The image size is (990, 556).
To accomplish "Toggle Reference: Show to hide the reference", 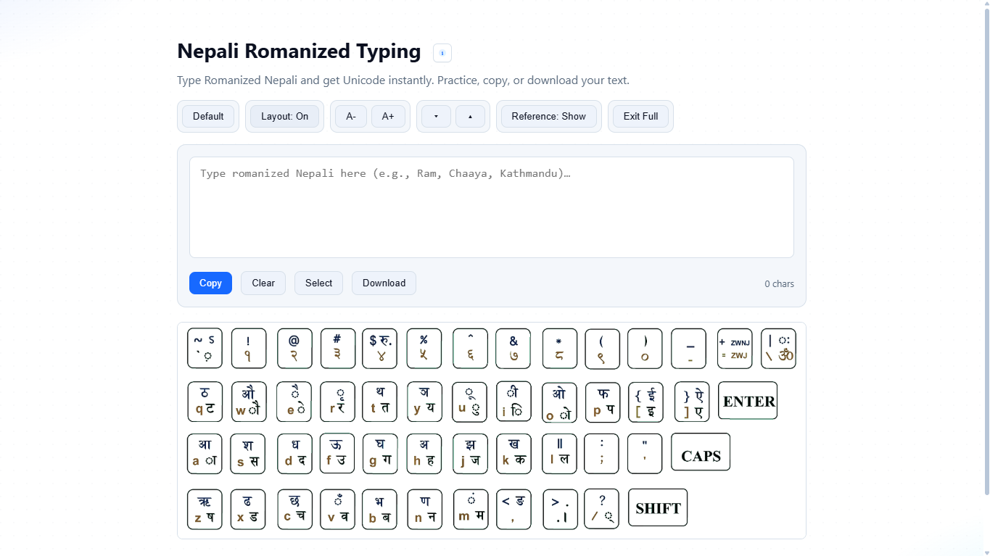I will coord(548,116).
